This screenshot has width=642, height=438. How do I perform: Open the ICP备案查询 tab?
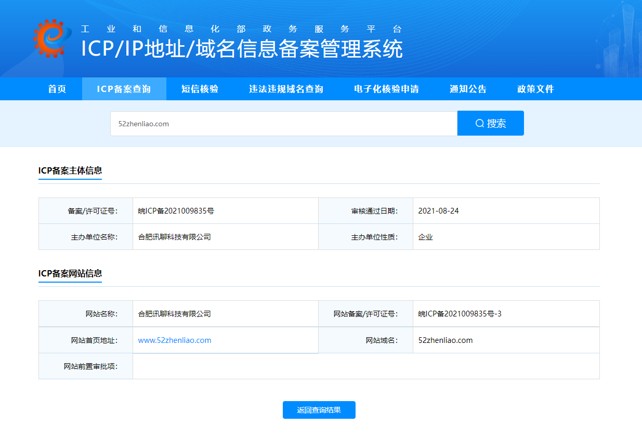click(124, 89)
